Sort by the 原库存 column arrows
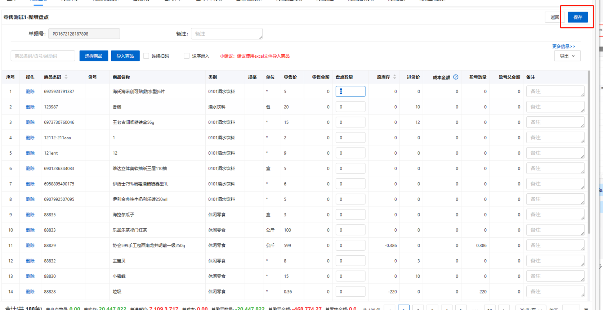Image resolution: width=603 pixels, height=310 pixels. click(x=395, y=77)
